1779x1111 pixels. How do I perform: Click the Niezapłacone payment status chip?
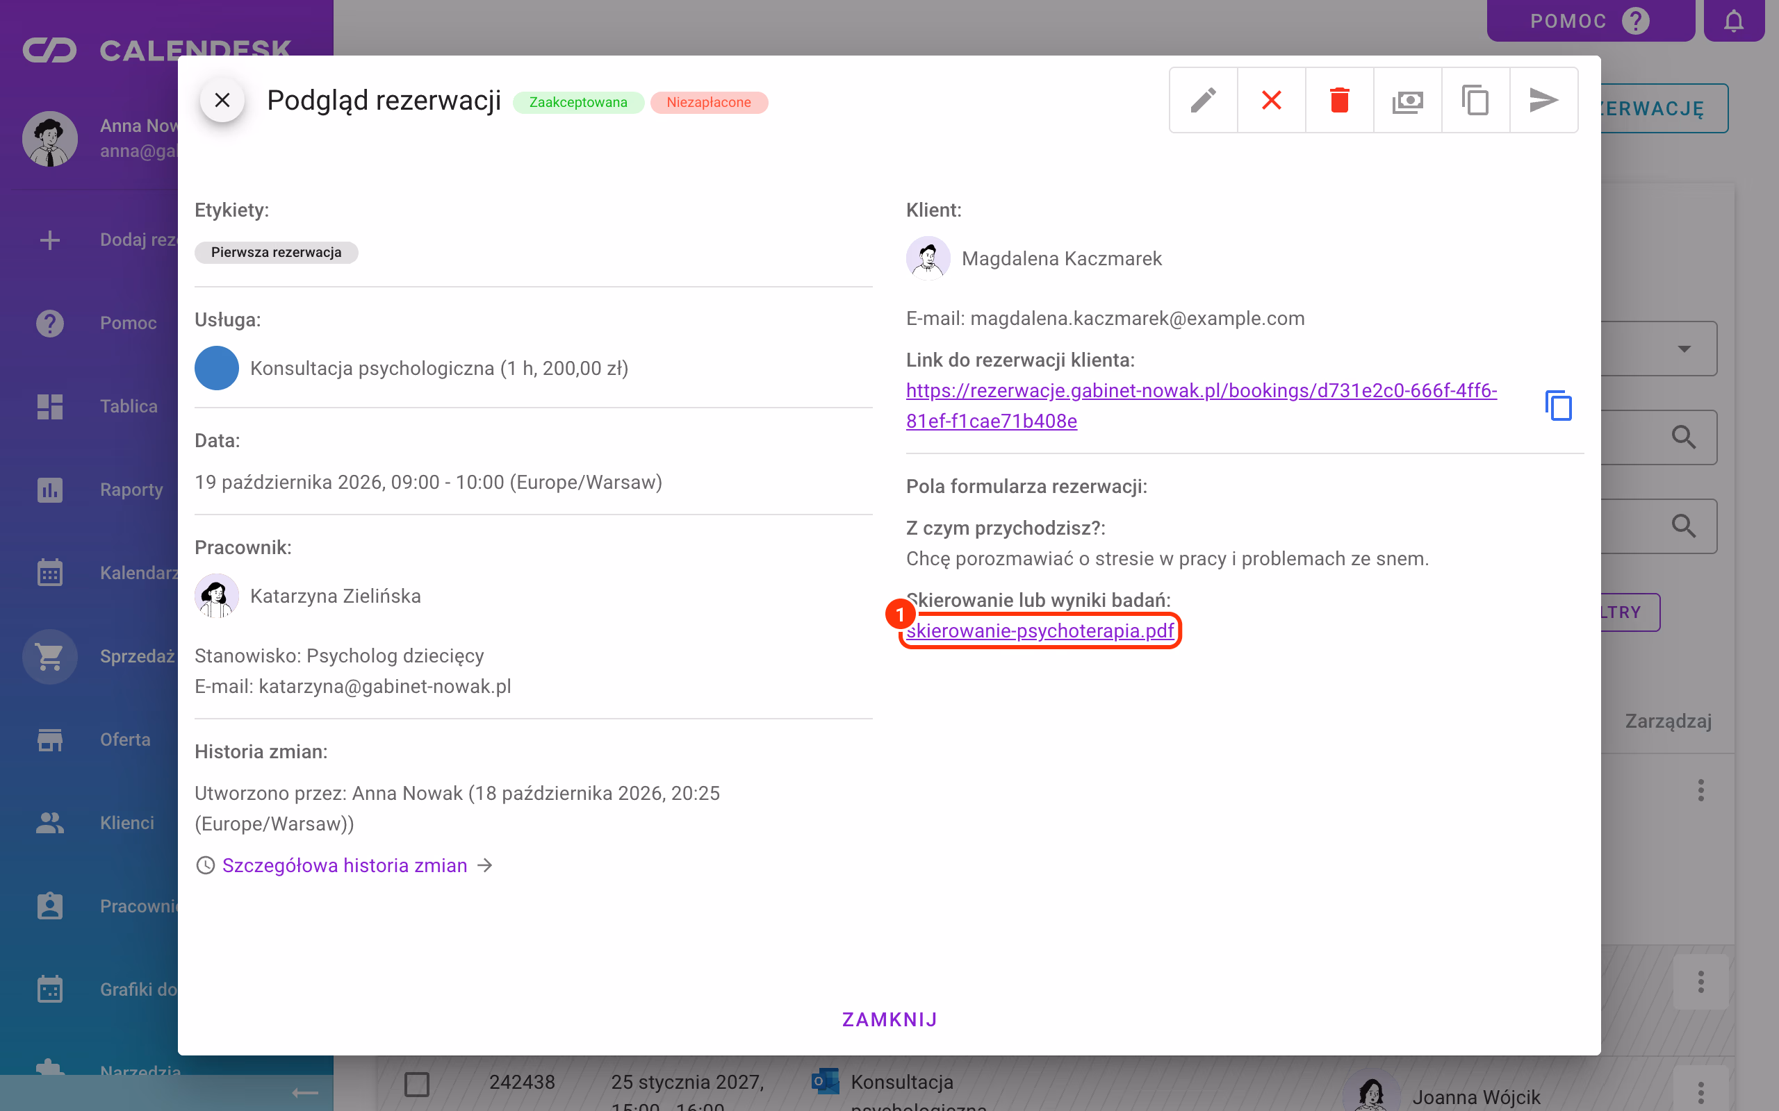(x=709, y=102)
